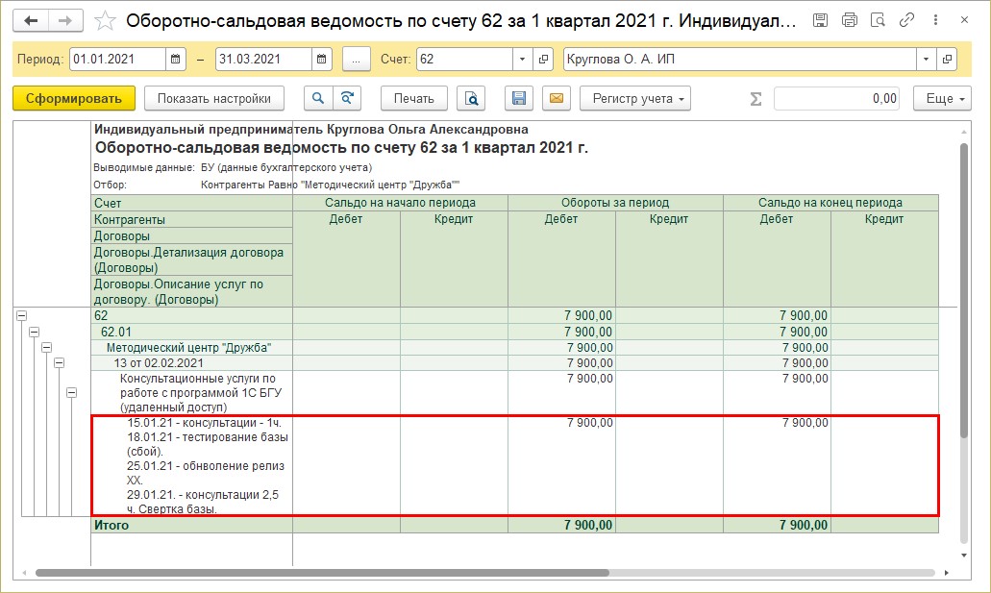Viewport: 991px width, 593px height.
Task: Copy link to report via chain icon
Action: [x=905, y=20]
